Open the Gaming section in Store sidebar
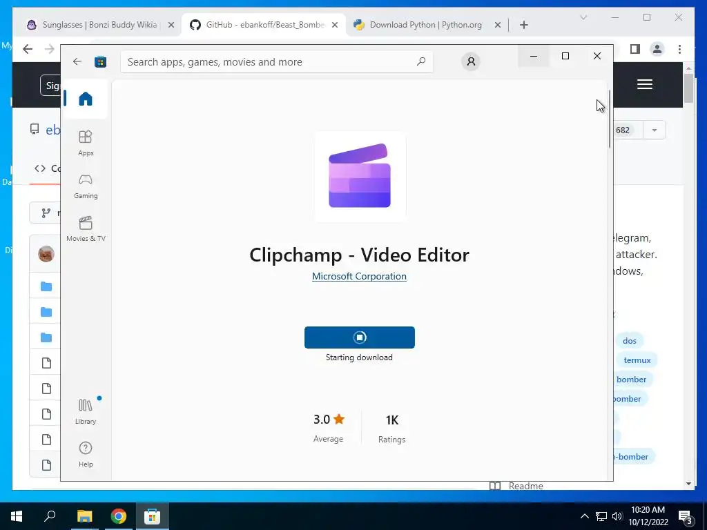The height and width of the screenshot is (530, 707). click(85, 186)
